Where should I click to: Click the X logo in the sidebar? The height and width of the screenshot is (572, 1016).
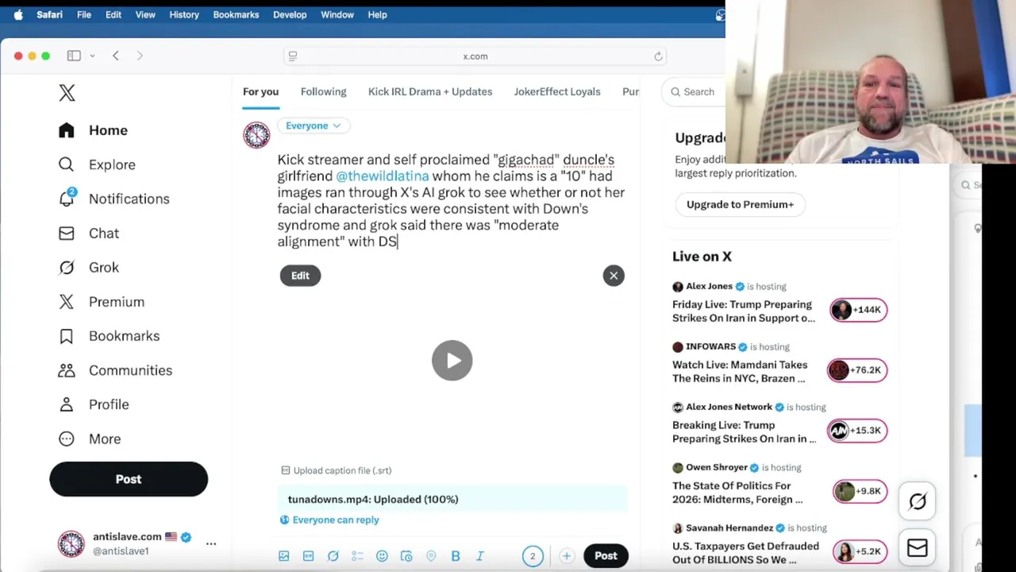(x=67, y=93)
